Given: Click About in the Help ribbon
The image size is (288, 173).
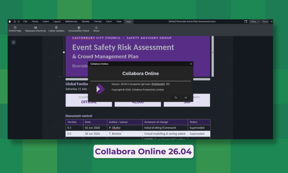Looking at the screenshot, I should 96,29.
